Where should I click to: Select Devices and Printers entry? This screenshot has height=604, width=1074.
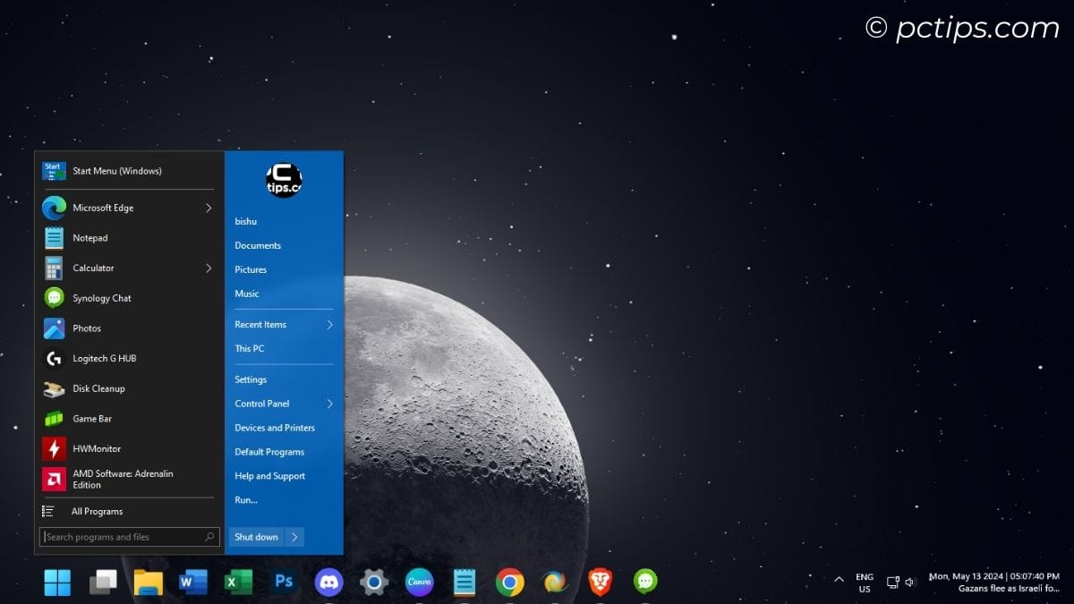point(274,427)
